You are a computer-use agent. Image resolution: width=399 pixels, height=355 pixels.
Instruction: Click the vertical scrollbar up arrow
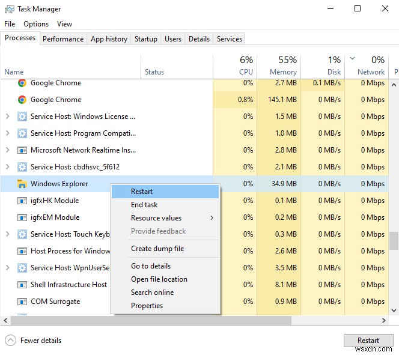tap(394, 85)
